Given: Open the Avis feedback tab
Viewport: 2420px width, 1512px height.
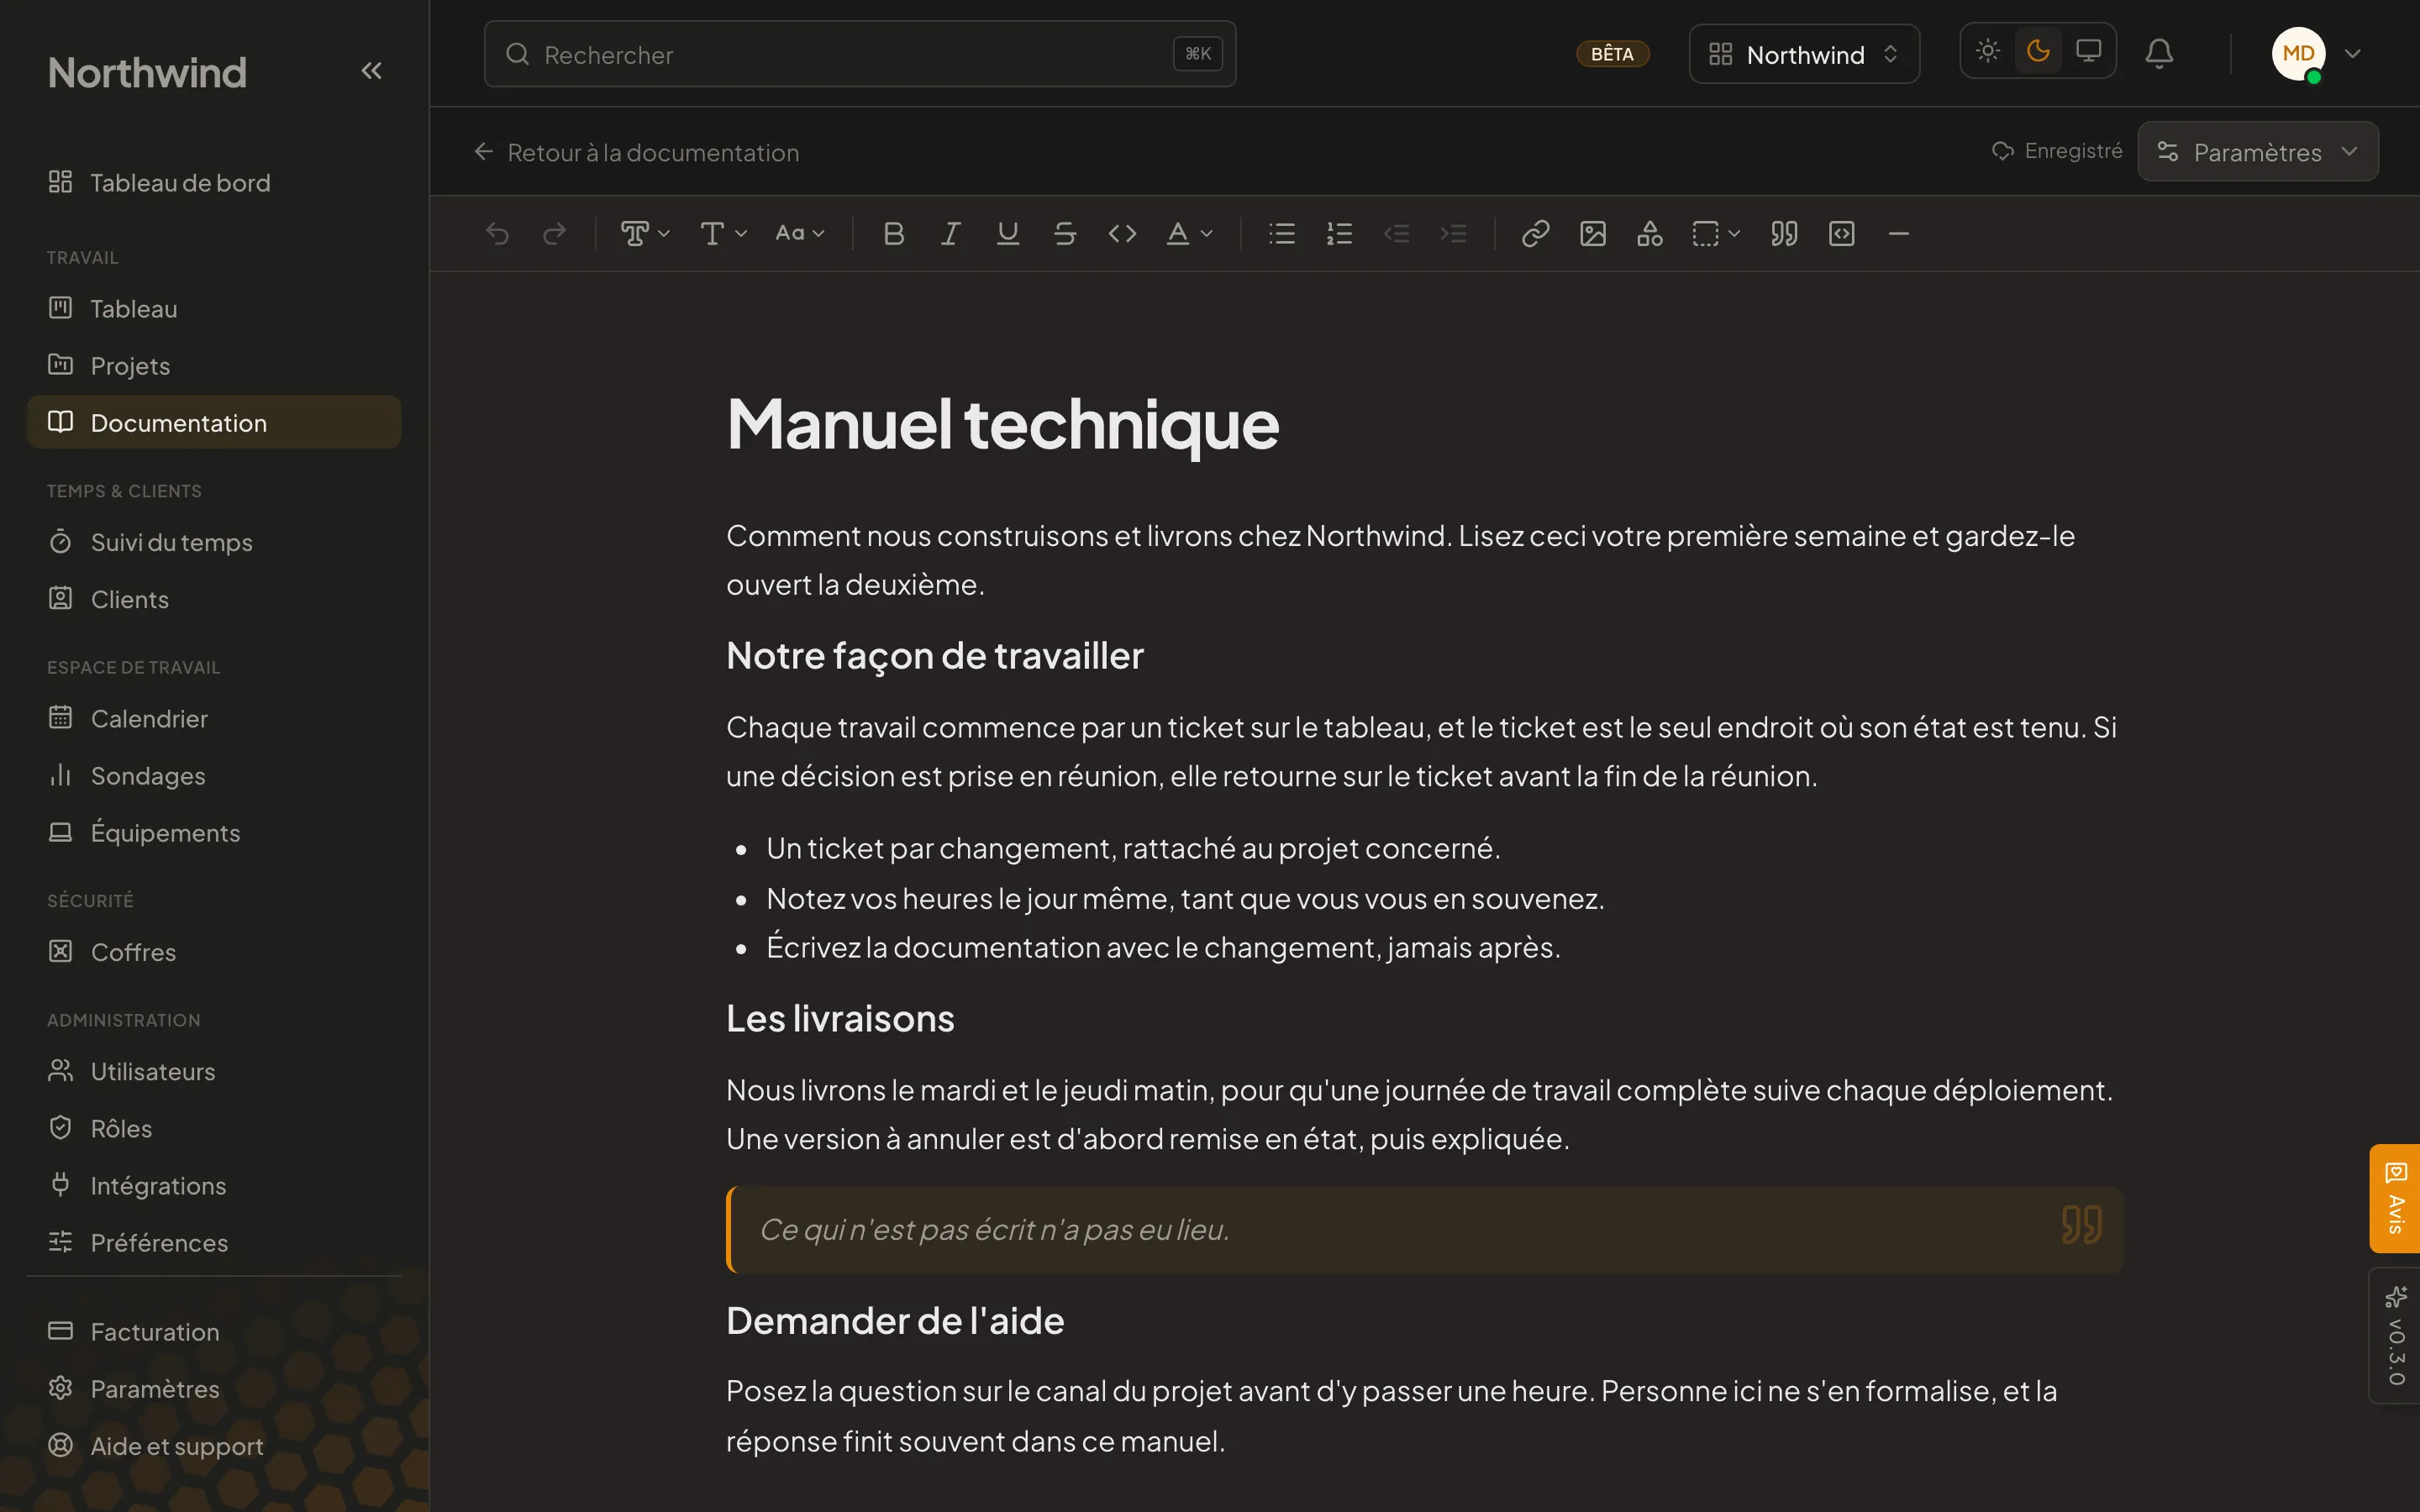Looking at the screenshot, I should [2395, 1198].
